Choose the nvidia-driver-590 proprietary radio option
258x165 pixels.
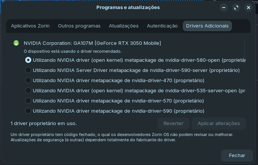click(28, 111)
